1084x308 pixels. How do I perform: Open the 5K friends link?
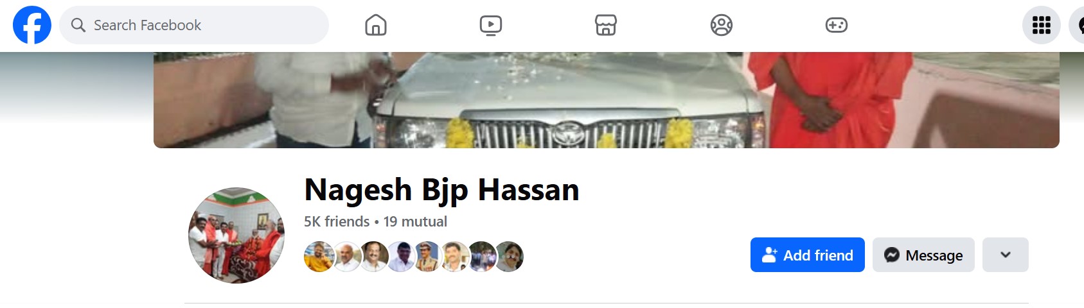337,221
